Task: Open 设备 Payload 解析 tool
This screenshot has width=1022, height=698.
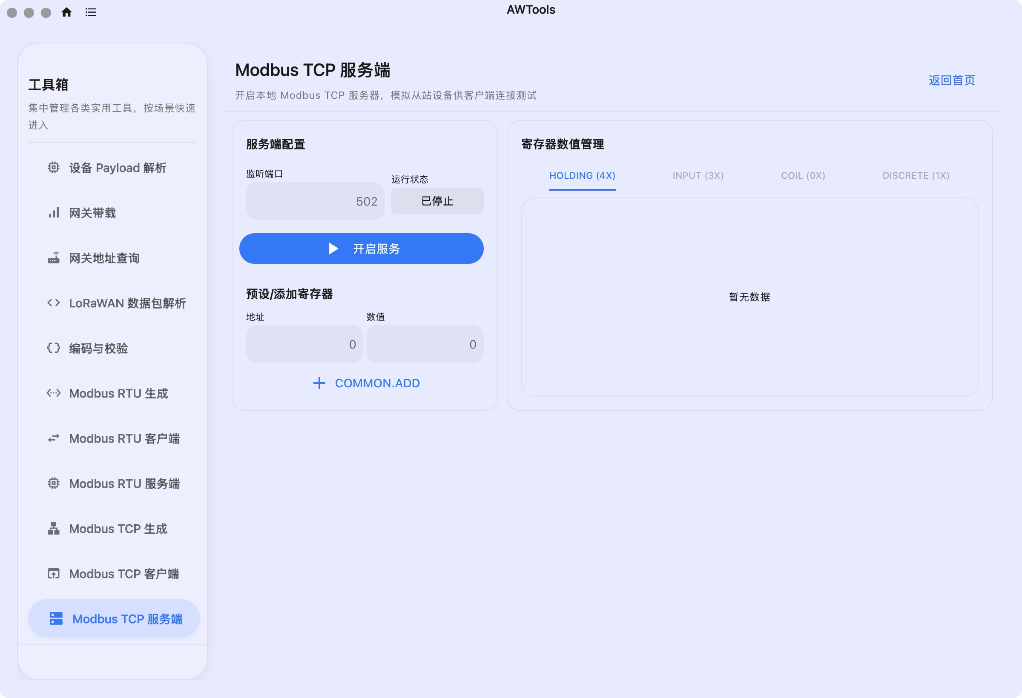Action: pos(114,168)
